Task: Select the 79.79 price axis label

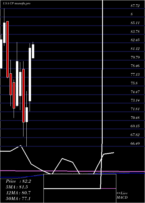Action: click(135, 57)
